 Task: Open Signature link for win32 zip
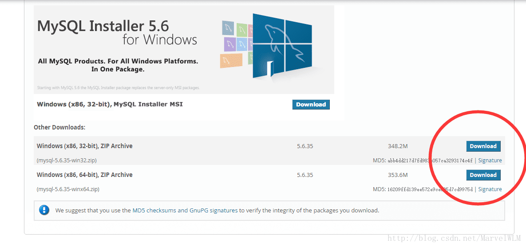(x=490, y=161)
